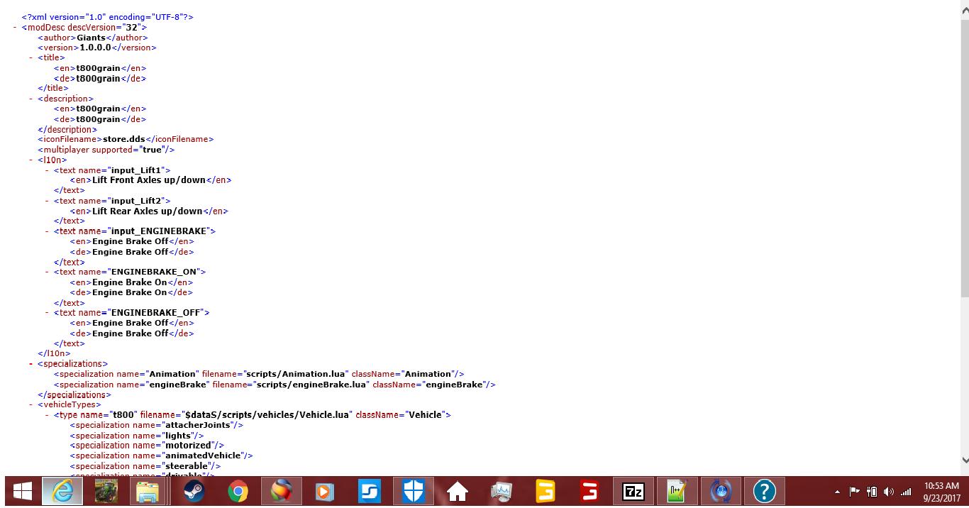This screenshot has height=508, width=969.
Task: Collapse the l10n XML node
Action: tap(31, 160)
